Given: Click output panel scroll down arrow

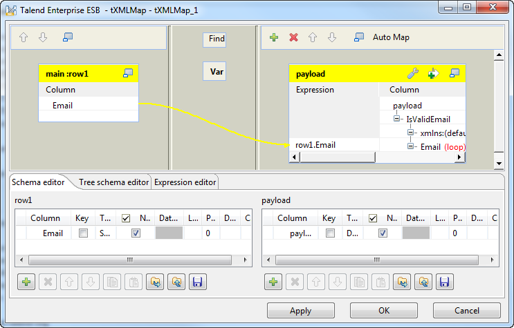Looking at the screenshot, I should click(x=499, y=164).
